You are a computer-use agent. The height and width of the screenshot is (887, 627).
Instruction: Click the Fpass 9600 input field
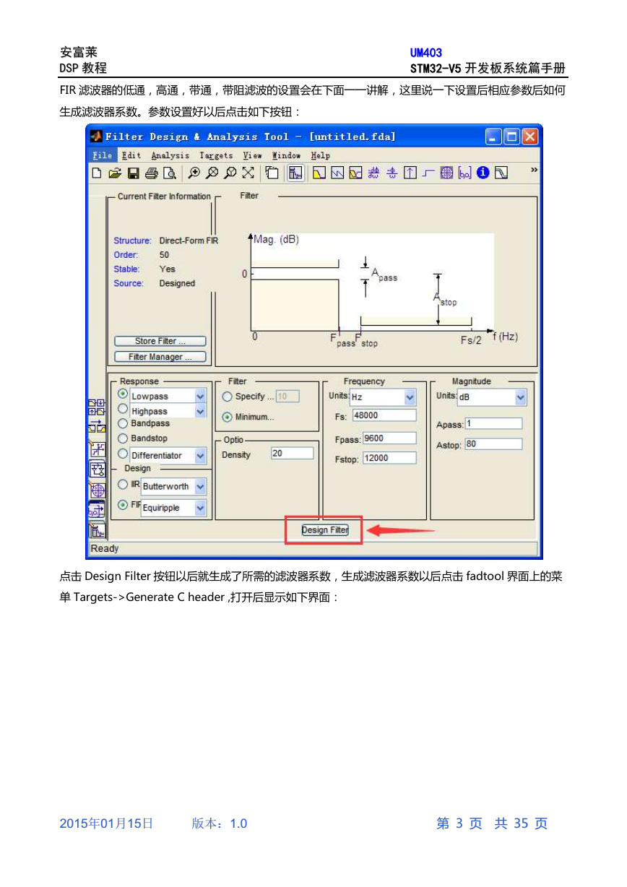[x=389, y=438]
